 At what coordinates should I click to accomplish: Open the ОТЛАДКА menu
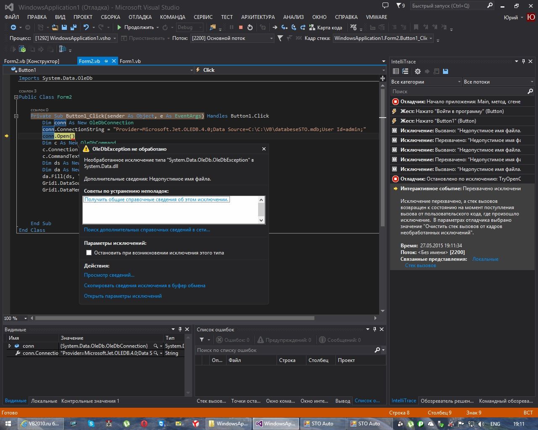click(x=140, y=17)
